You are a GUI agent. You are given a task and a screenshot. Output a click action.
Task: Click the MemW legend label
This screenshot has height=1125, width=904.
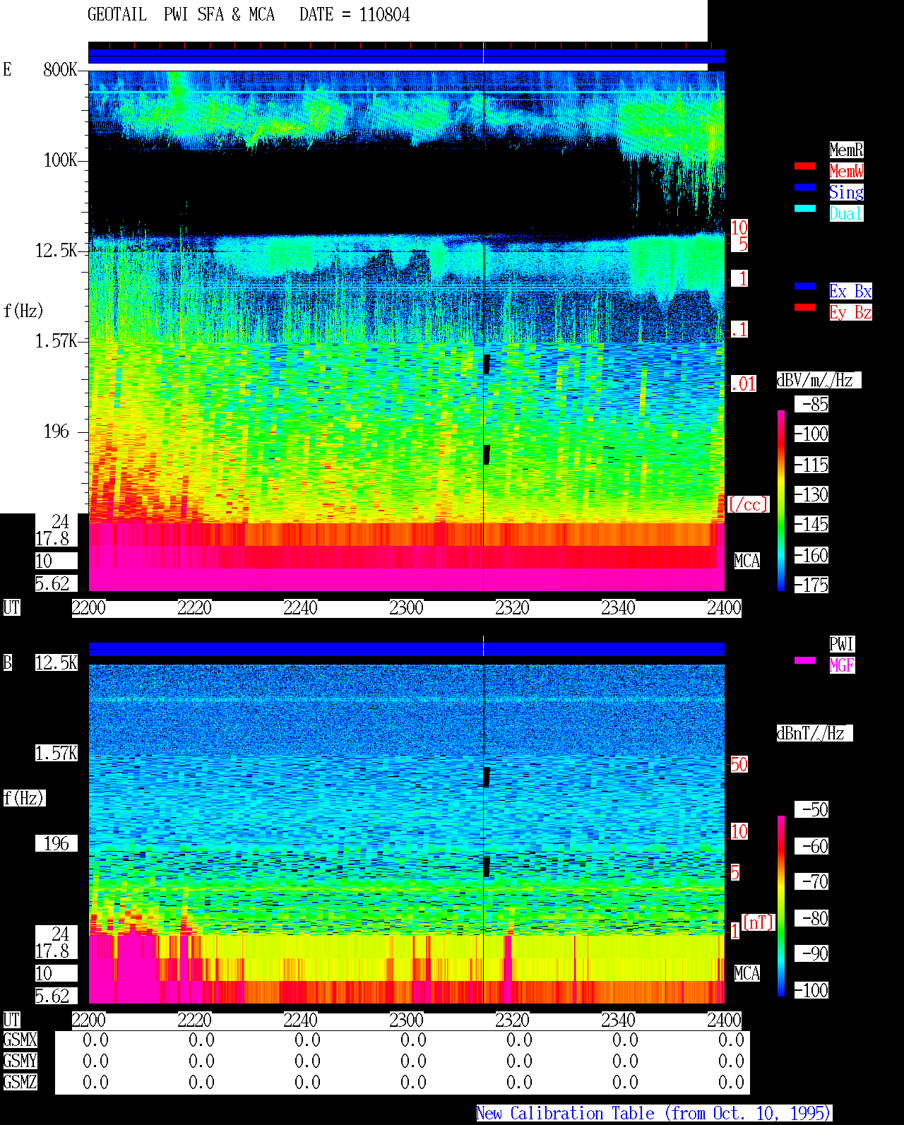(846, 171)
